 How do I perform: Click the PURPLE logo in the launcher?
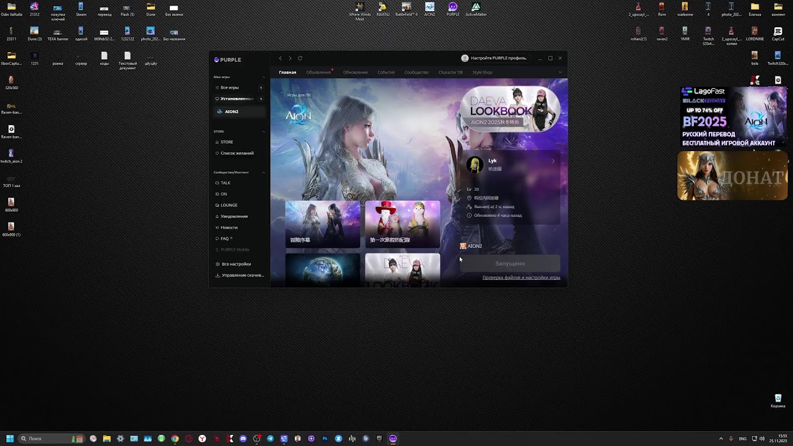tap(227, 60)
